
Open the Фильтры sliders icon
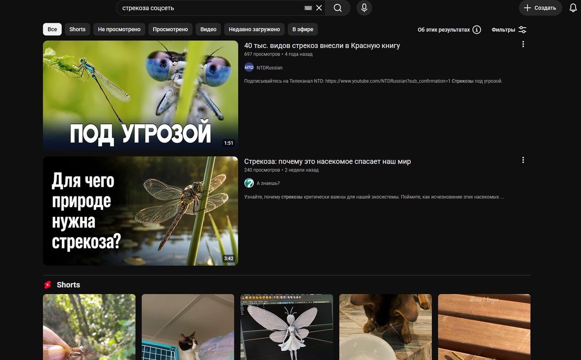pyautogui.click(x=522, y=30)
